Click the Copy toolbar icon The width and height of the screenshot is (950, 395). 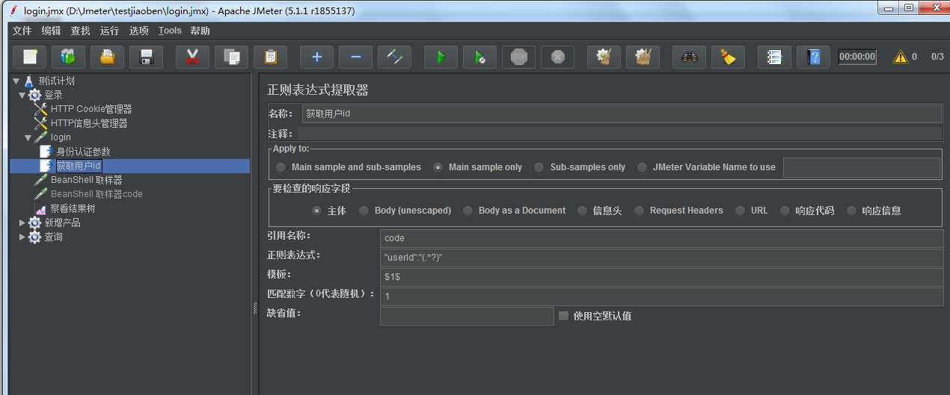pyautogui.click(x=231, y=57)
